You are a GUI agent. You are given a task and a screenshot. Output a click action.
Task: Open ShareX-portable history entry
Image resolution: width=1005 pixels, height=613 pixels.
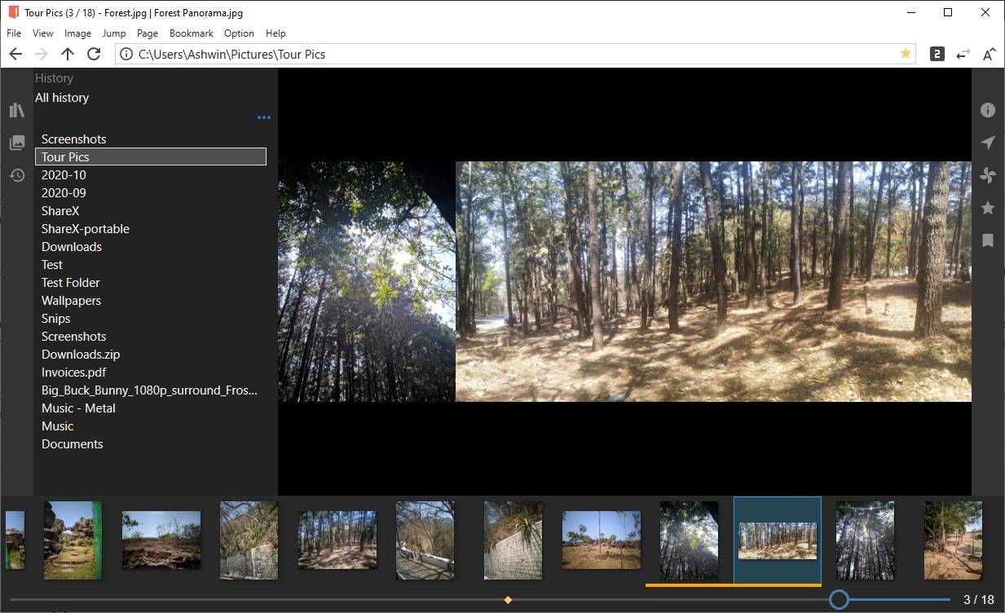[x=151, y=229]
